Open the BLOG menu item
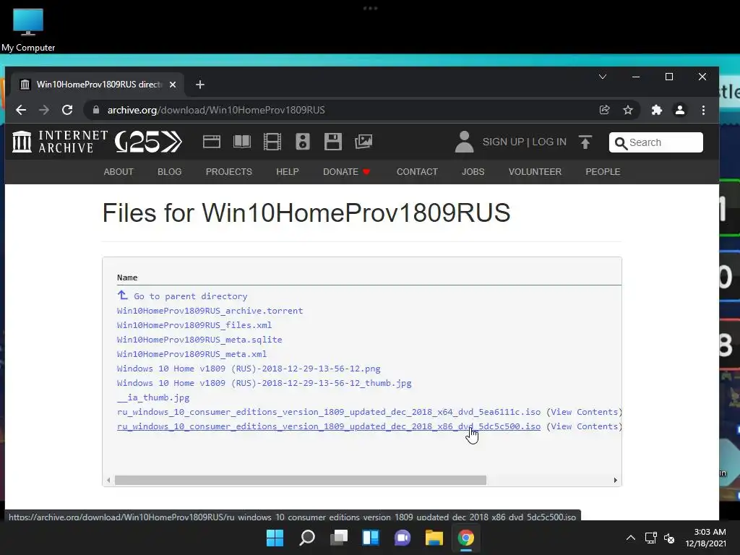This screenshot has height=555, width=740. click(x=169, y=172)
